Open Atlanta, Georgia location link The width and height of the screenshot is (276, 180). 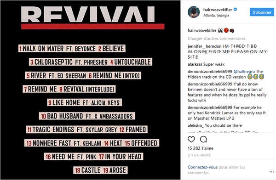[x=216, y=15]
